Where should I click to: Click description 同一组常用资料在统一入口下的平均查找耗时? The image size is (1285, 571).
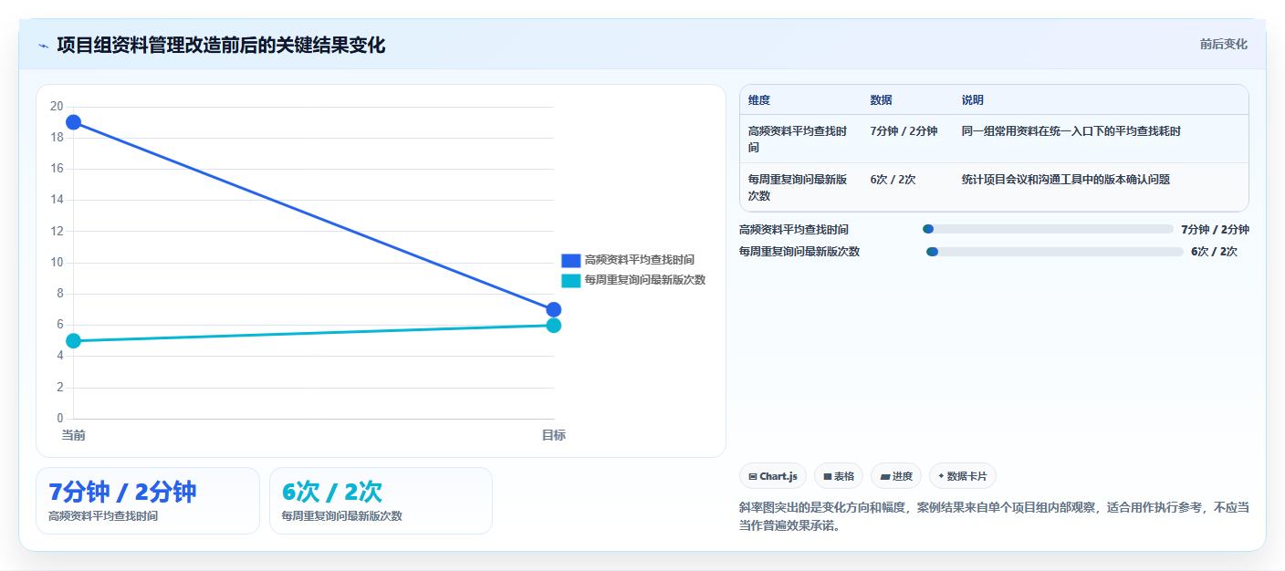click(x=1071, y=131)
